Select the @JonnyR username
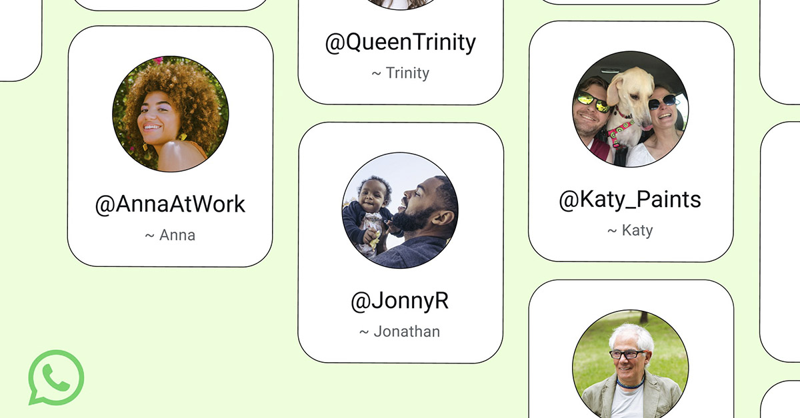The width and height of the screenshot is (800, 418). (400, 301)
